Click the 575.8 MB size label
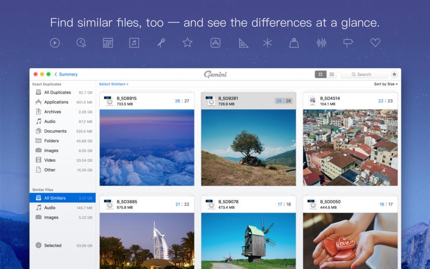Viewport: 430px width, 269px height. click(x=125, y=208)
